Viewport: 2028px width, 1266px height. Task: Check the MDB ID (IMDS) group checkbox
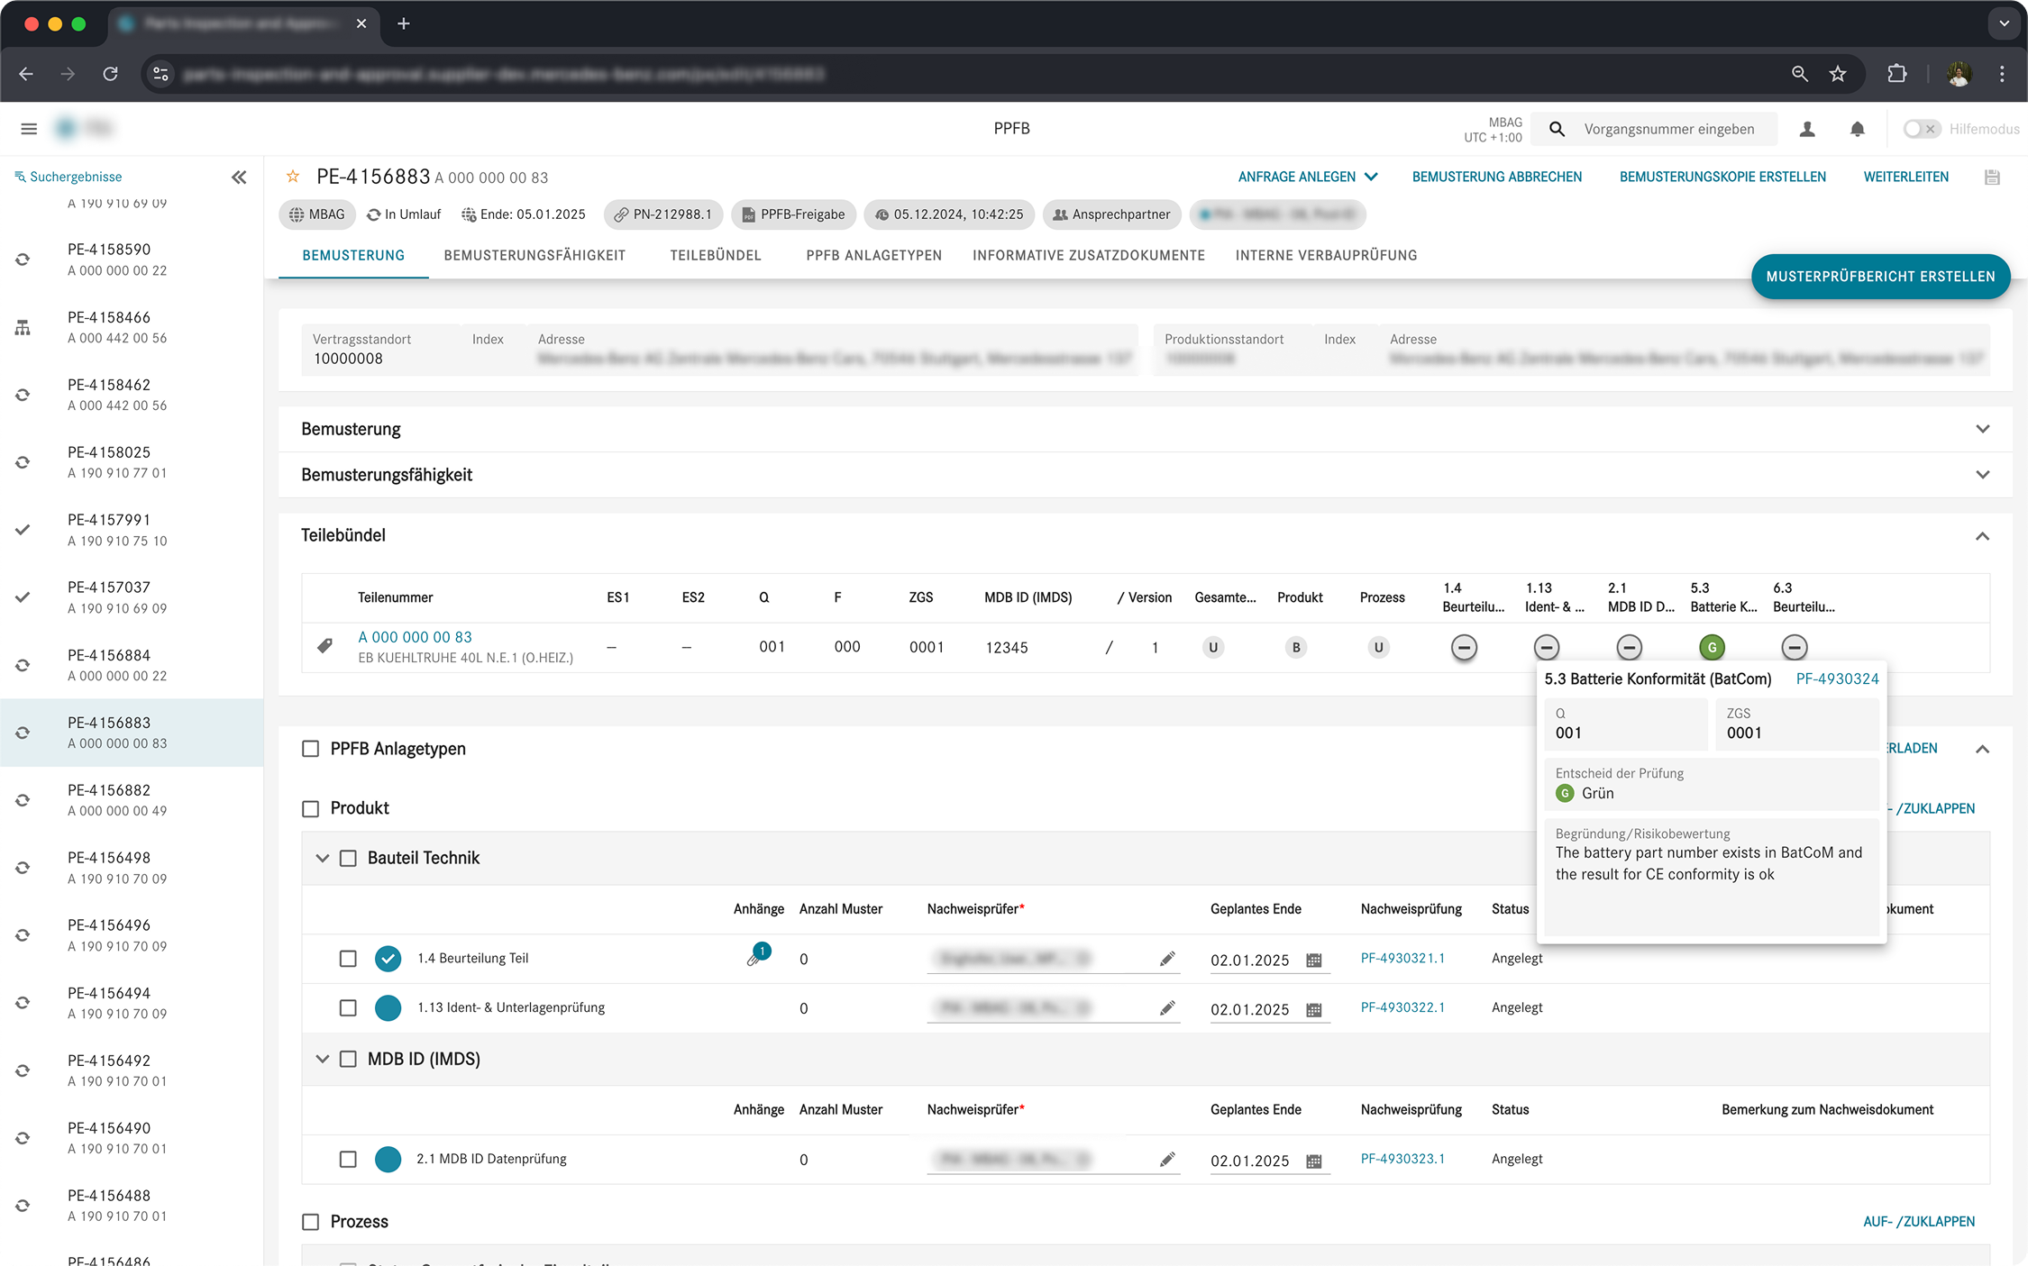point(348,1060)
